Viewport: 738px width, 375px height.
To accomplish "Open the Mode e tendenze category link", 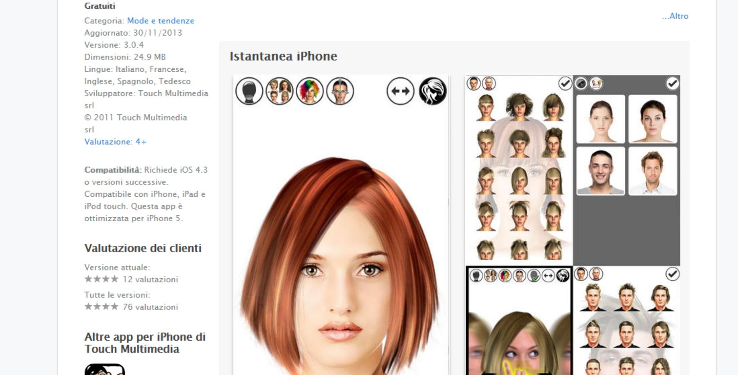I will pos(161,20).
